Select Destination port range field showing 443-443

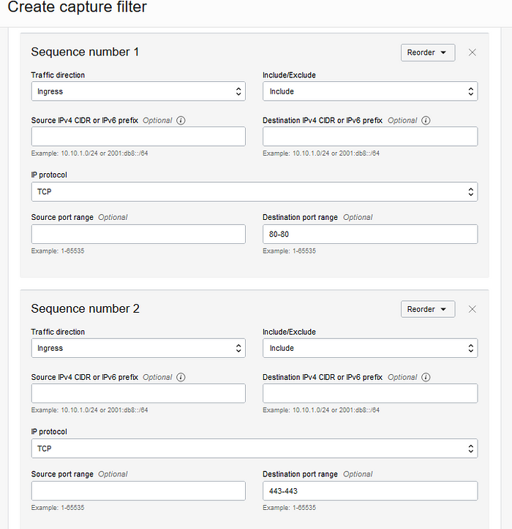(370, 491)
